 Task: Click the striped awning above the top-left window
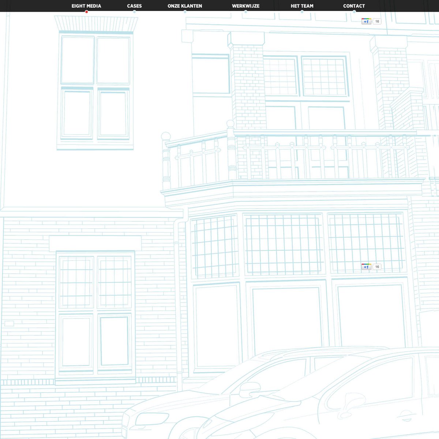[96, 24]
